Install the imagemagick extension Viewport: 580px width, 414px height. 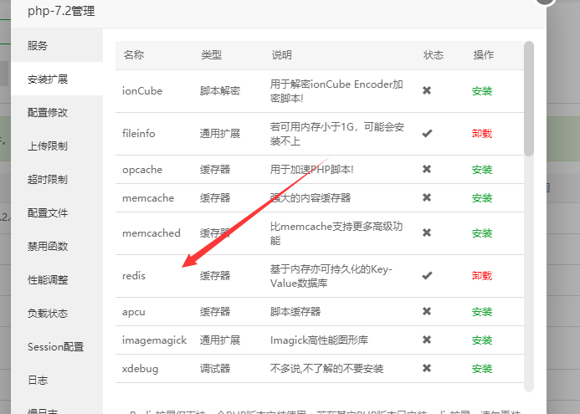tap(482, 340)
